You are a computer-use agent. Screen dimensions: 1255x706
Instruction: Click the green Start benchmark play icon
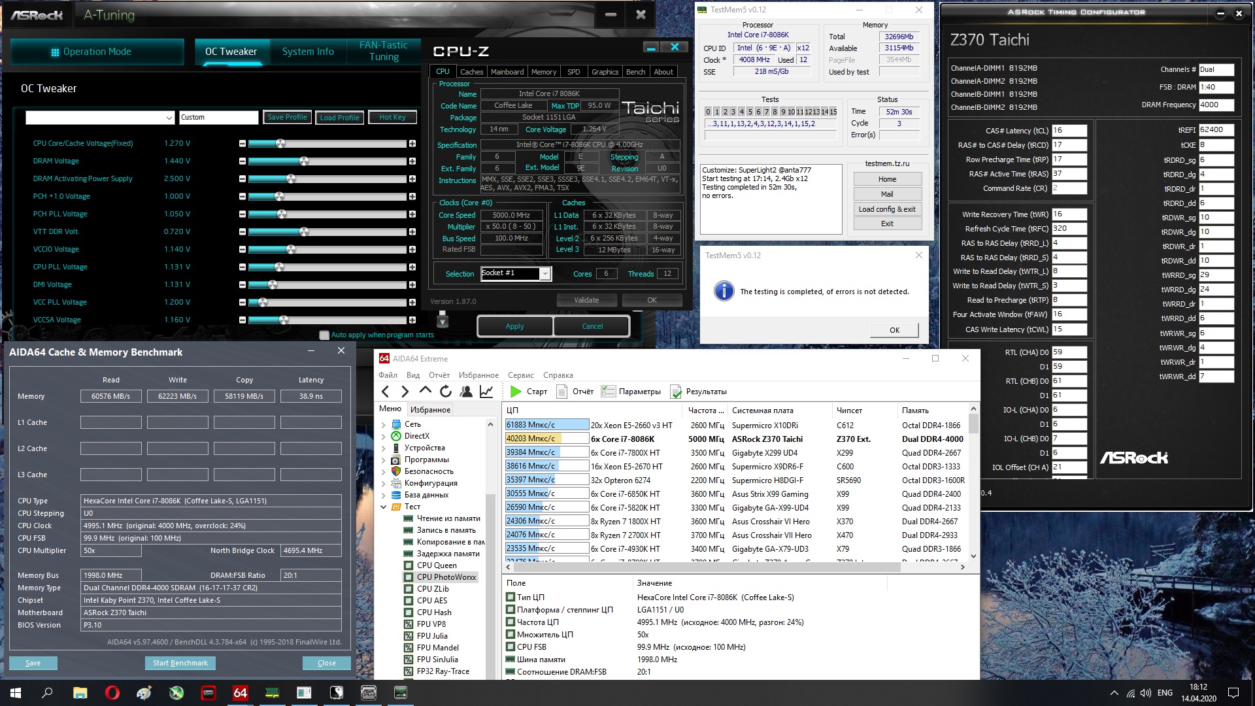[516, 392]
